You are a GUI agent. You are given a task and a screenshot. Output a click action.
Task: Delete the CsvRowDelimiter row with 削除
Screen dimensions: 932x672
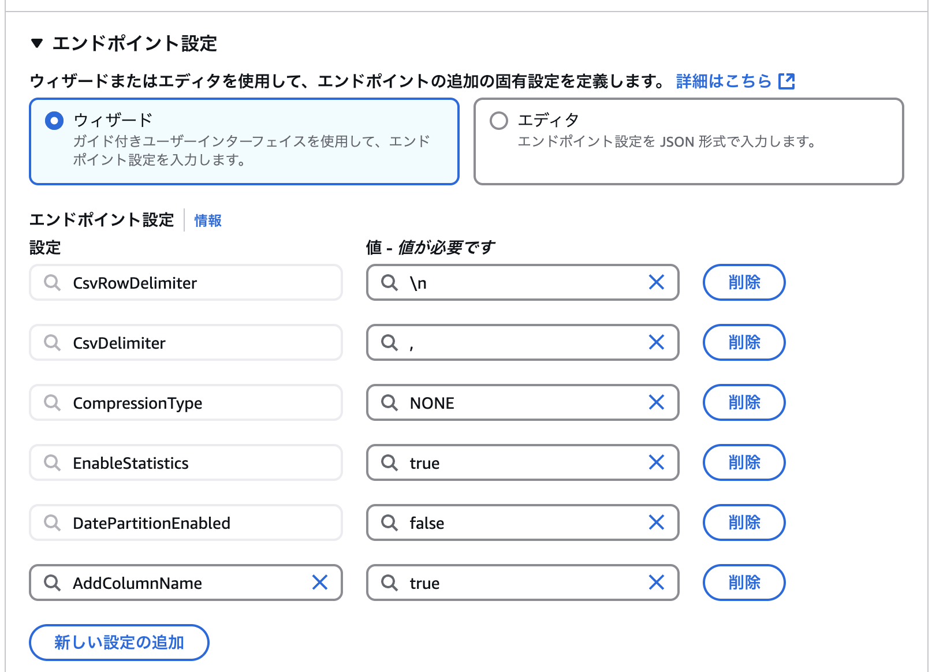(x=744, y=282)
